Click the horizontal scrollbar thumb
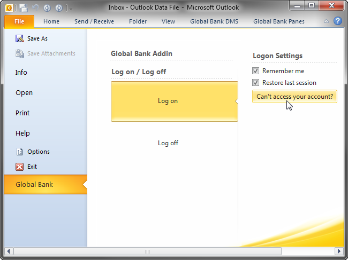The height and width of the screenshot is (260, 348). (x=147, y=251)
